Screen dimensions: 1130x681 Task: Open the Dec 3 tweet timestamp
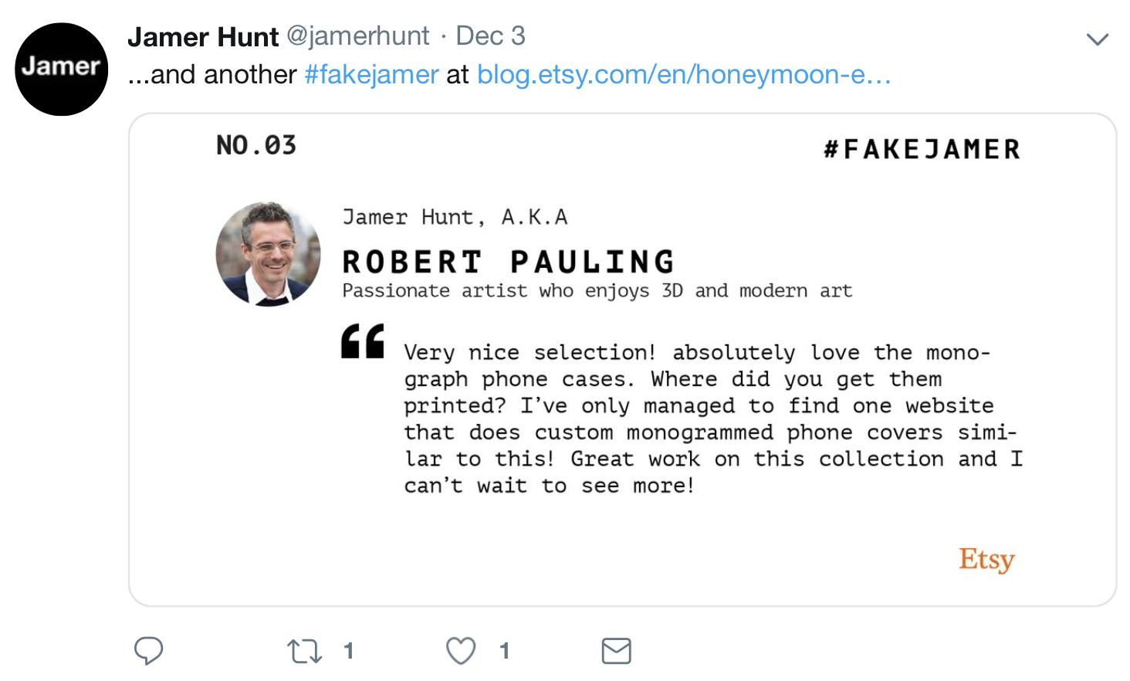[x=490, y=36]
